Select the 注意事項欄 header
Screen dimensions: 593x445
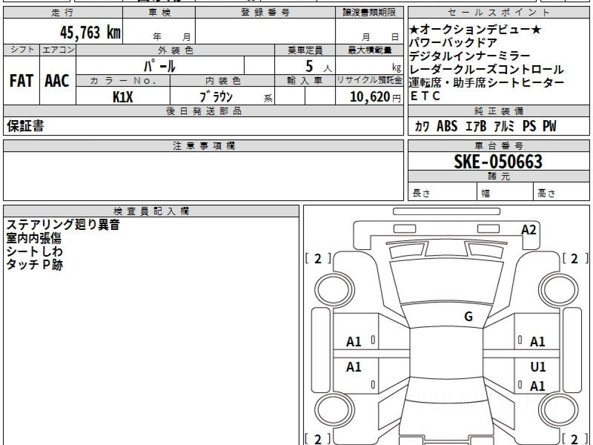click(x=203, y=146)
